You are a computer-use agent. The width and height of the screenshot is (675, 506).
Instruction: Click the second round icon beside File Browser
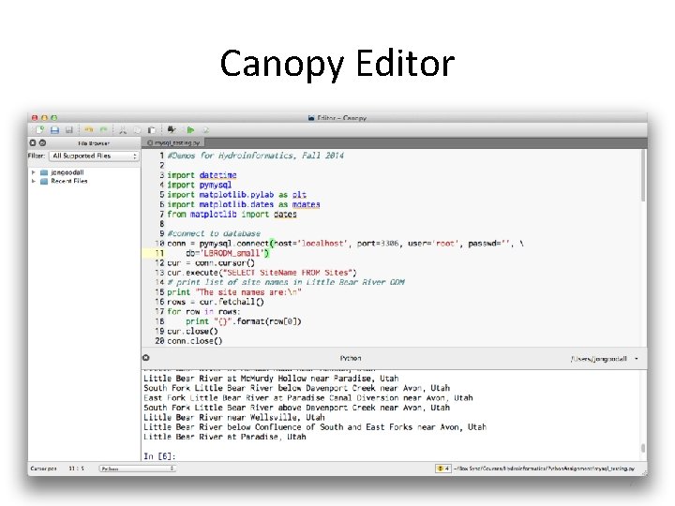pos(42,142)
